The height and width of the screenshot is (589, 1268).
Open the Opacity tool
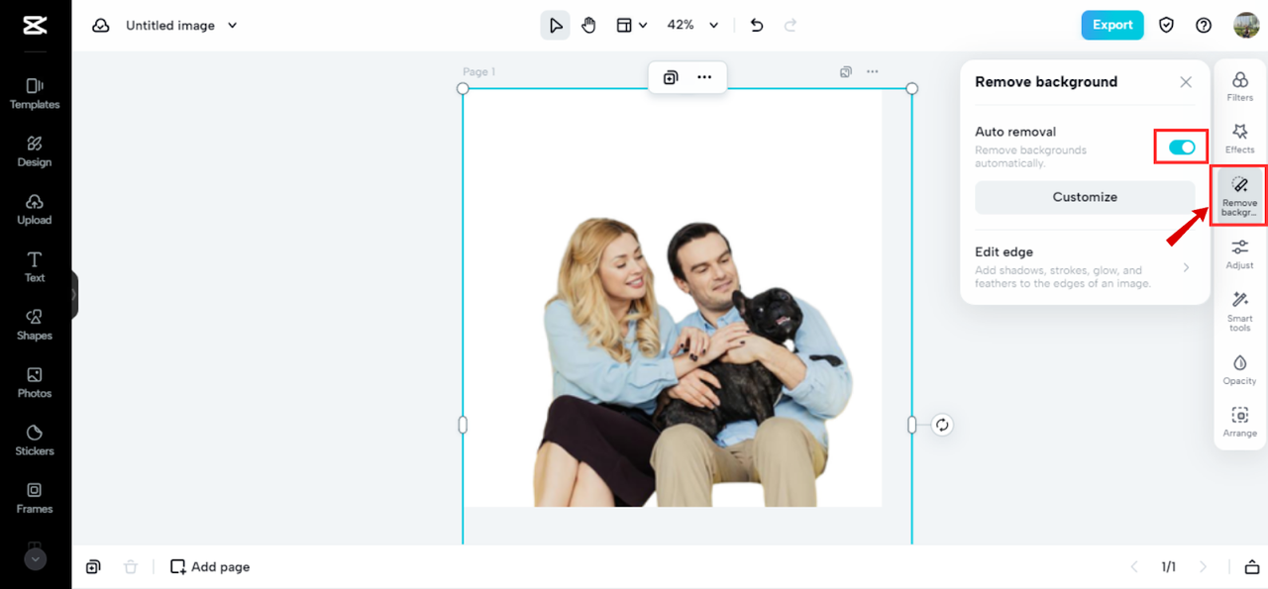(x=1240, y=370)
